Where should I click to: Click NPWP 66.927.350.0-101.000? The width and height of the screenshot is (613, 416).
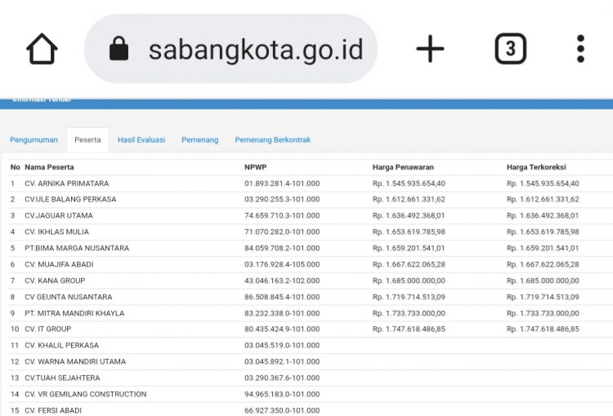click(282, 410)
